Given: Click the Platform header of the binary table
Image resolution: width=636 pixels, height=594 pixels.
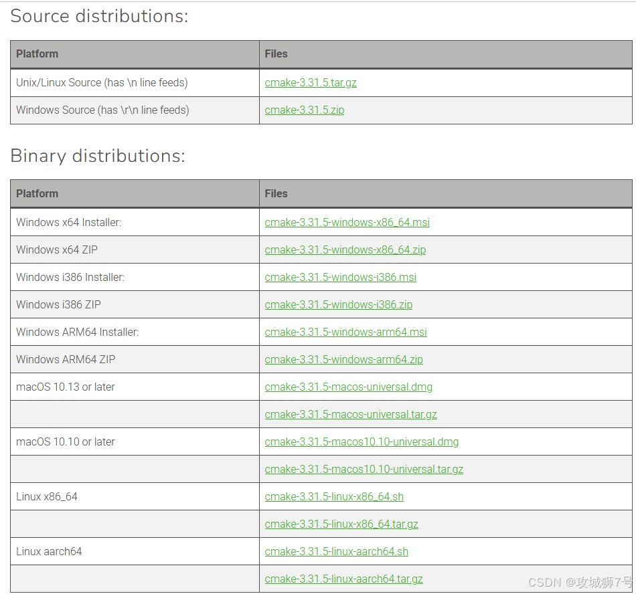Looking at the screenshot, I should (x=135, y=194).
